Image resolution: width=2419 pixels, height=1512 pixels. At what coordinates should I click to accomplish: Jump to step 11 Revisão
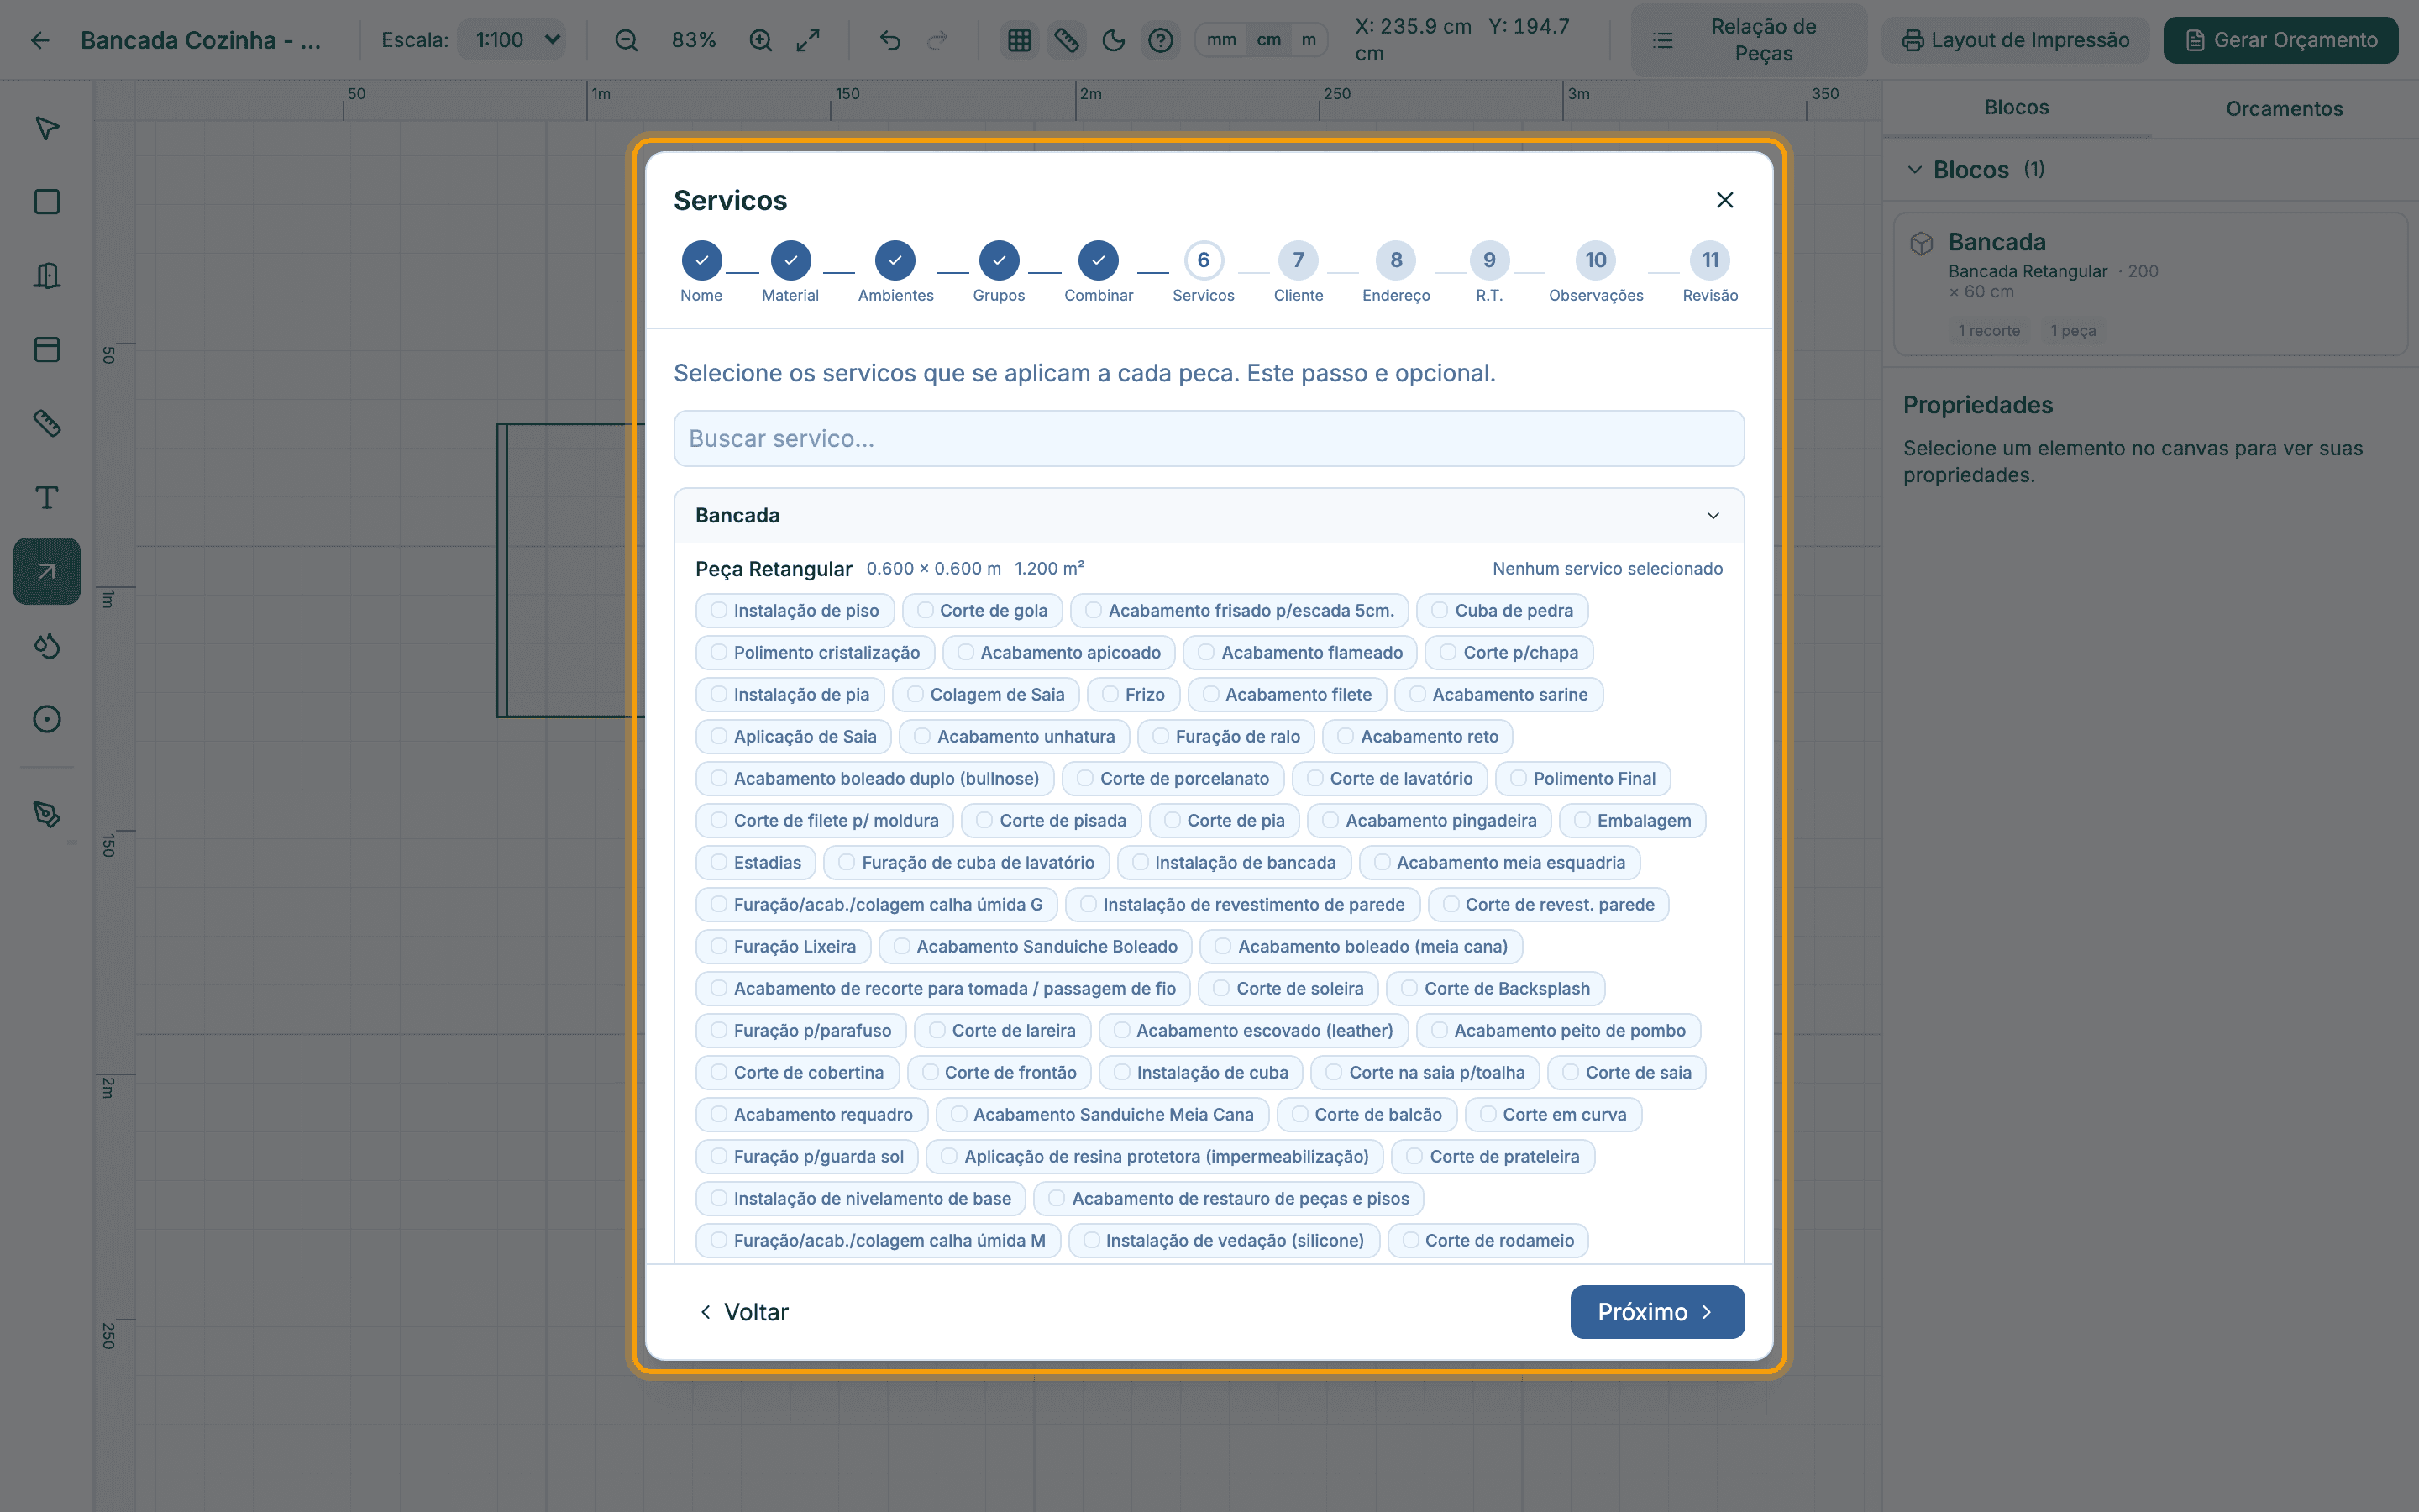pyautogui.click(x=1710, y=260)
